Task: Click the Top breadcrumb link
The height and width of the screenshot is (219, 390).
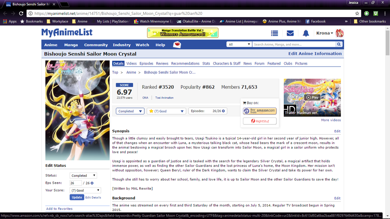Action: click(115, 73)
